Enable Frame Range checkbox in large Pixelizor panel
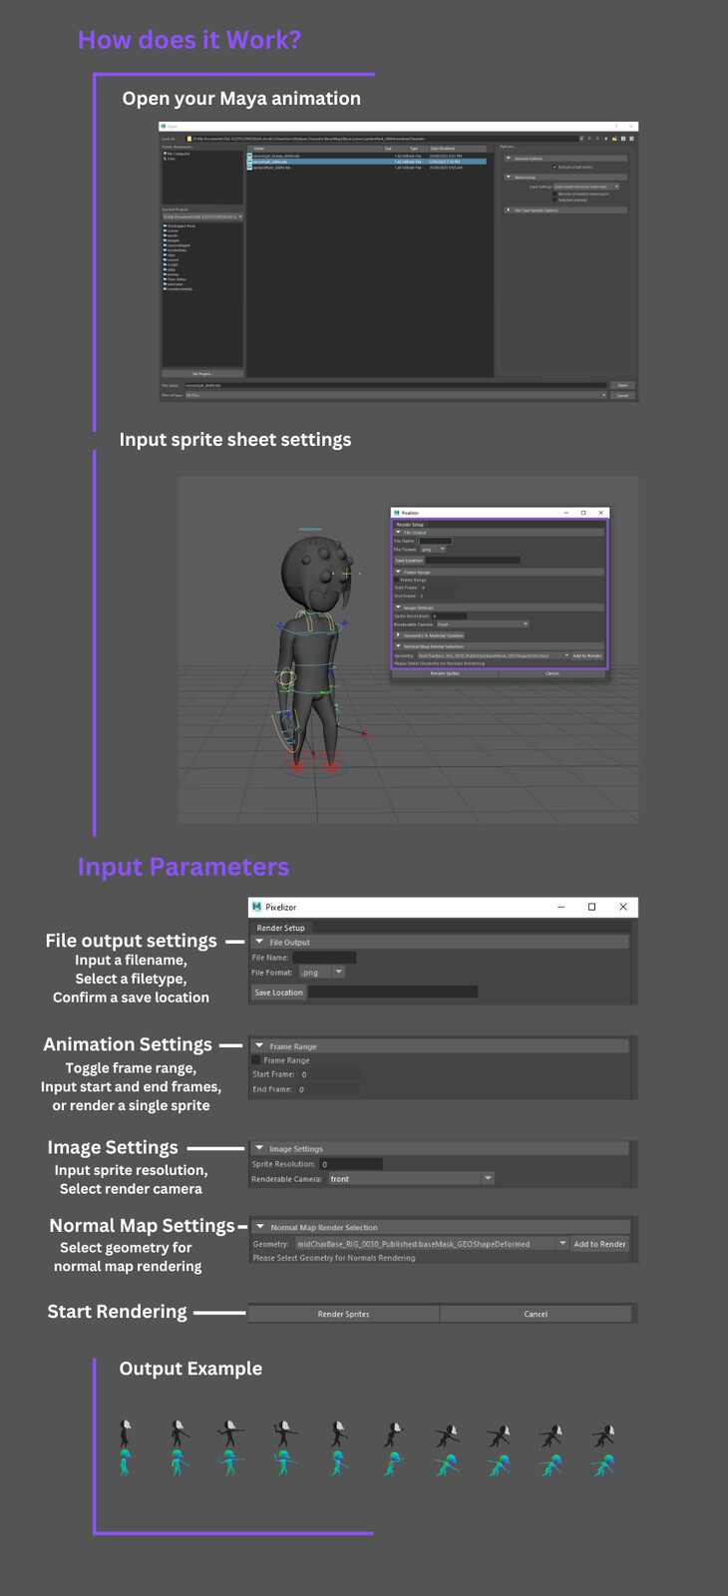 pos(256,1060)
